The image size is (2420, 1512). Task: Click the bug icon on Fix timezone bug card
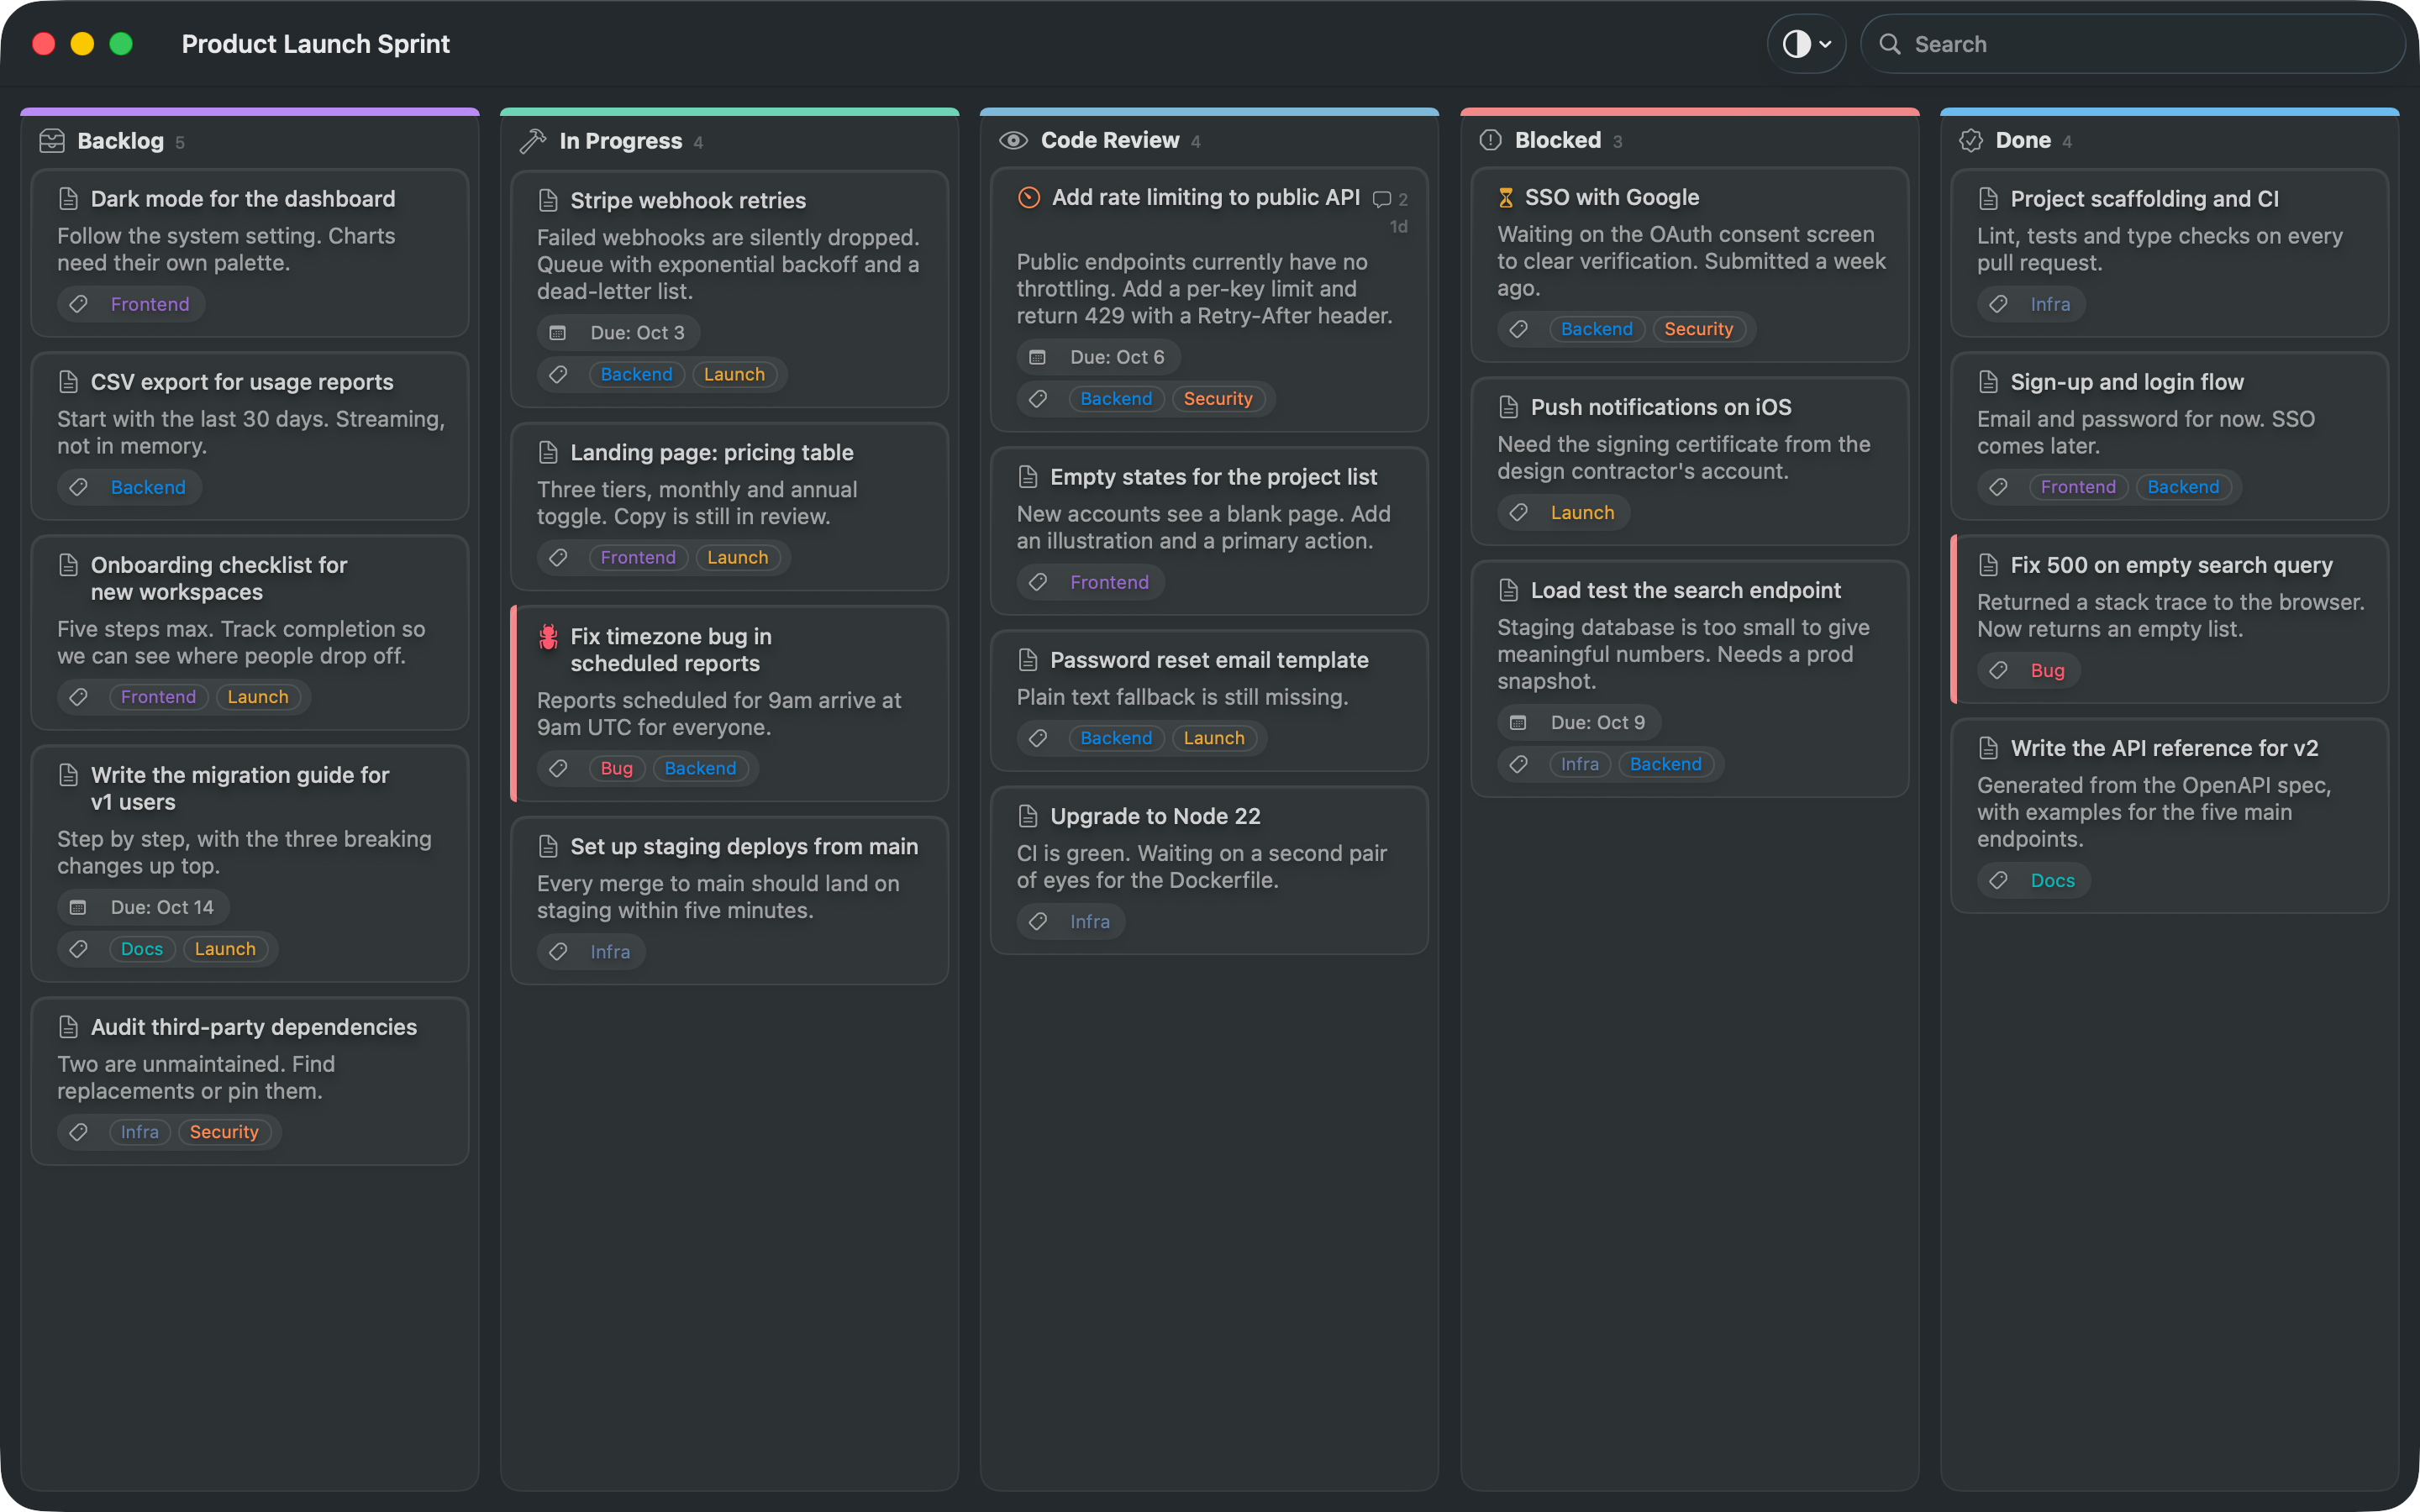tap(548, 636)
